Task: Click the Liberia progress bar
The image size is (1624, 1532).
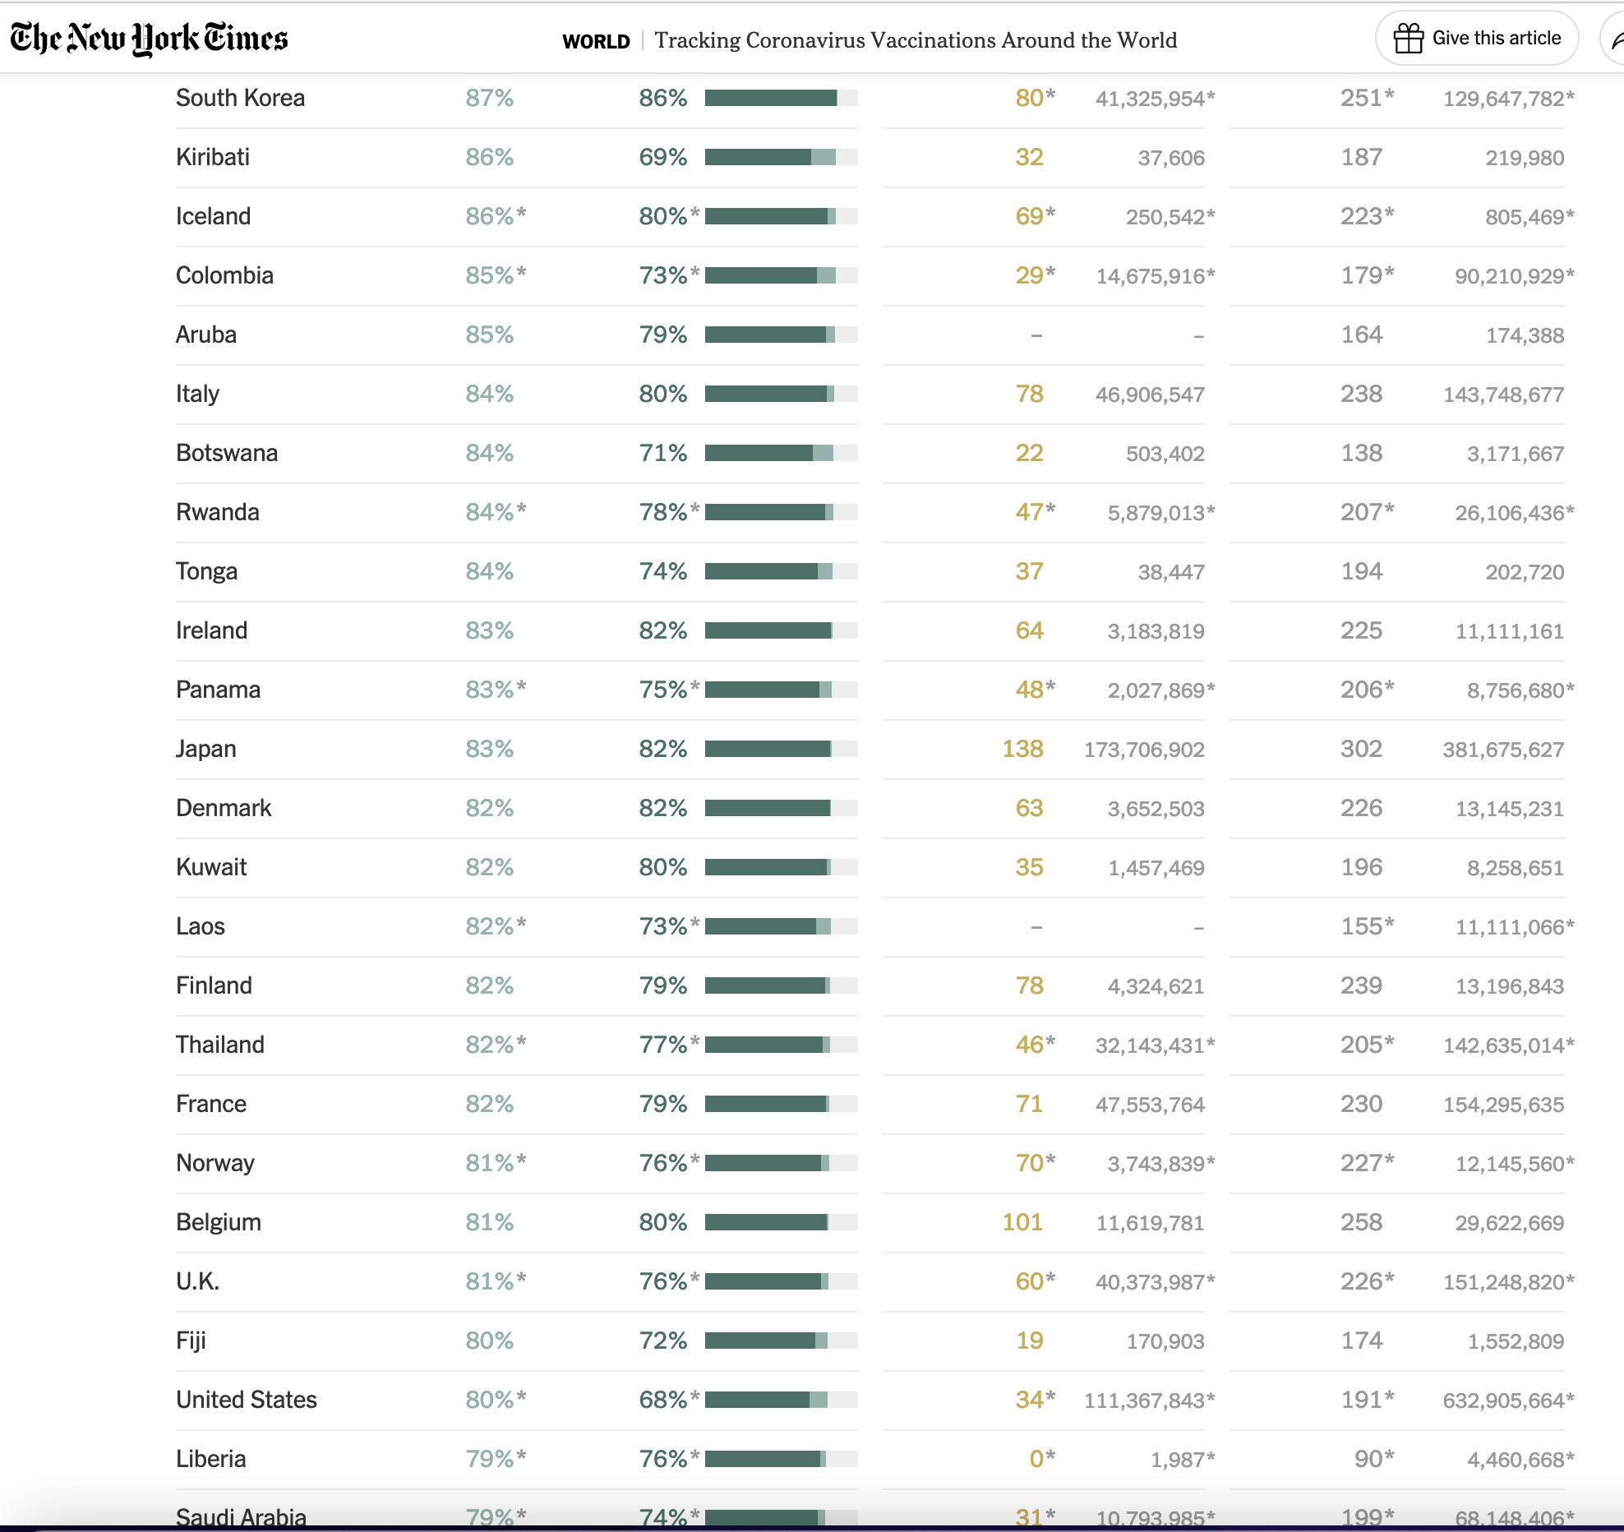Action: [x=781, y=1459]
